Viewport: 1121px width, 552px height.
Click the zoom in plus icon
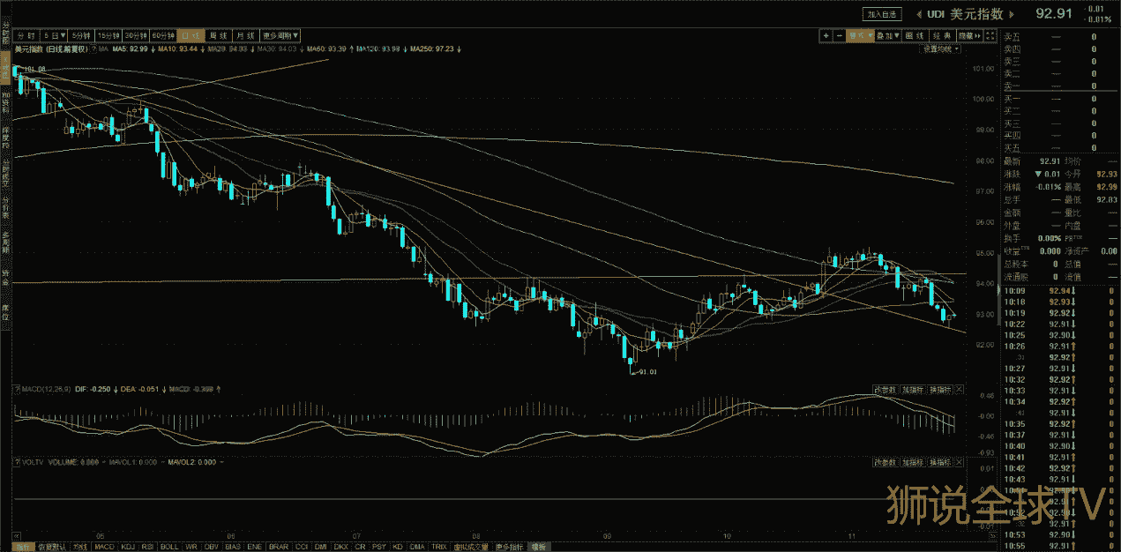point(826,35)
